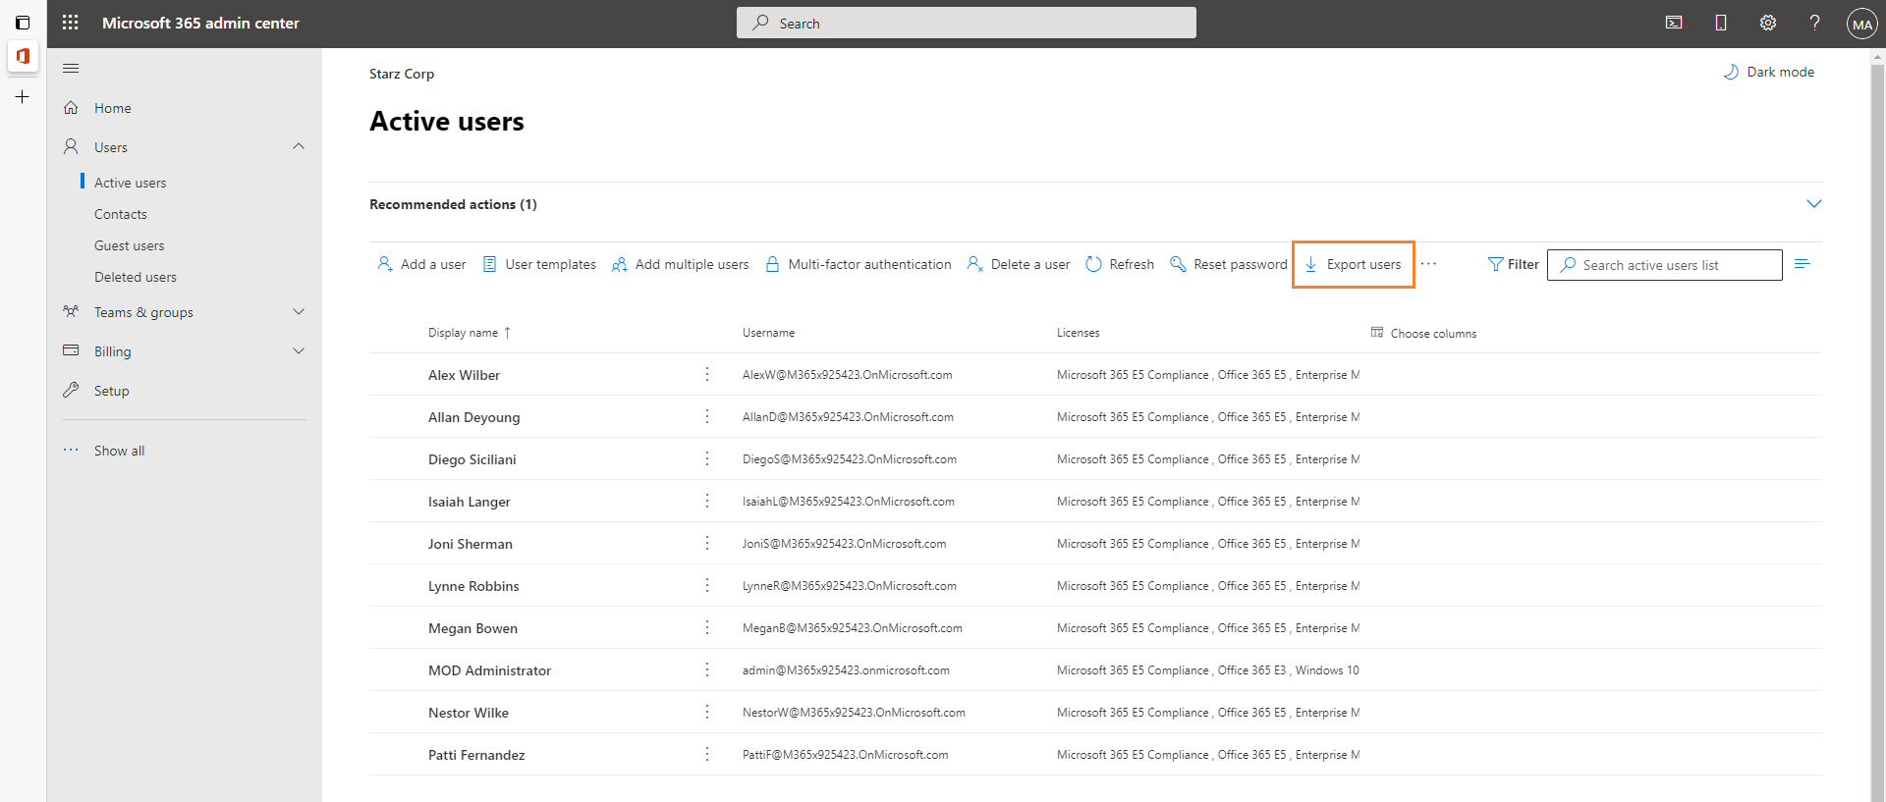The image size is (1886, 802).
Task: Open the app launcher waffle icon
Action: coord(71,23)
